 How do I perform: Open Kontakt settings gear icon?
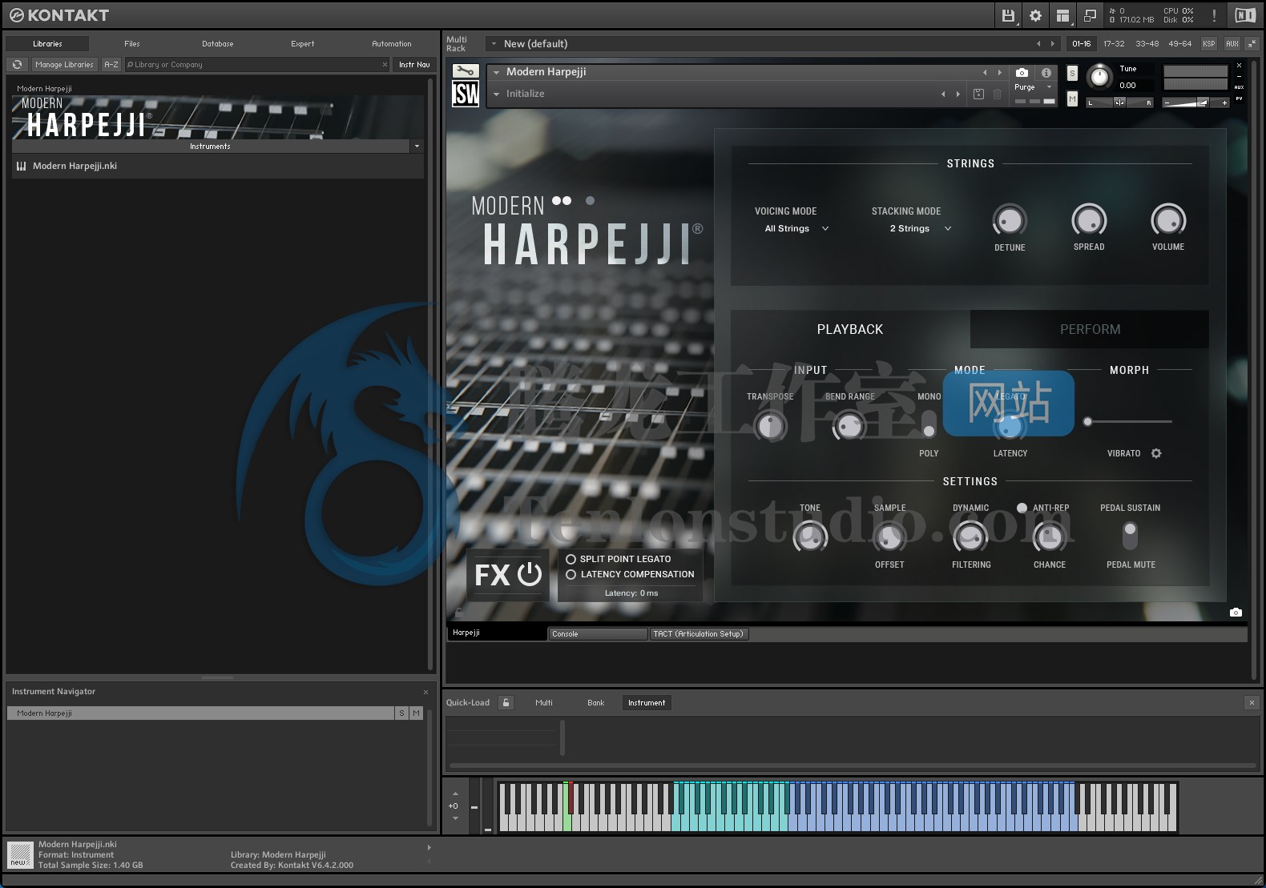point(1035,15)
